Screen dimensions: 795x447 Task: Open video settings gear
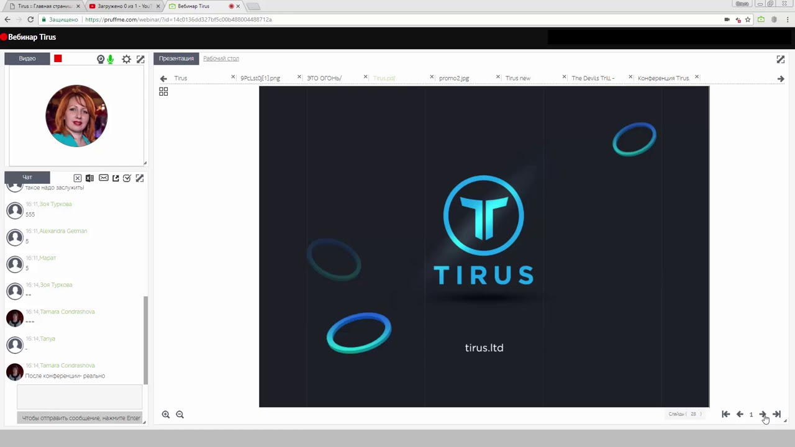click(x=126, y=59)
